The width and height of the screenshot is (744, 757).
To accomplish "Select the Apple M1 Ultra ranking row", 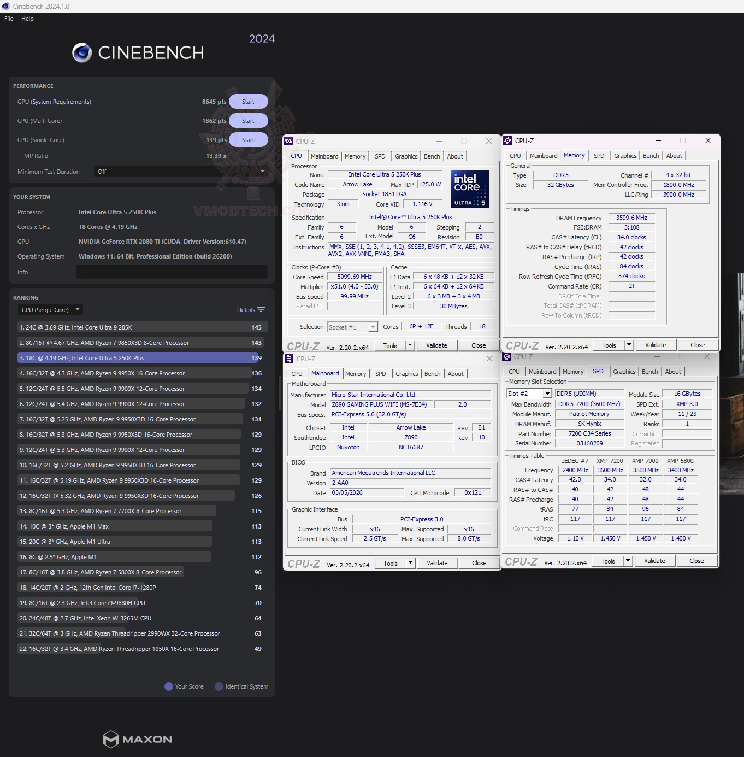I will click(x=143, y=542).
